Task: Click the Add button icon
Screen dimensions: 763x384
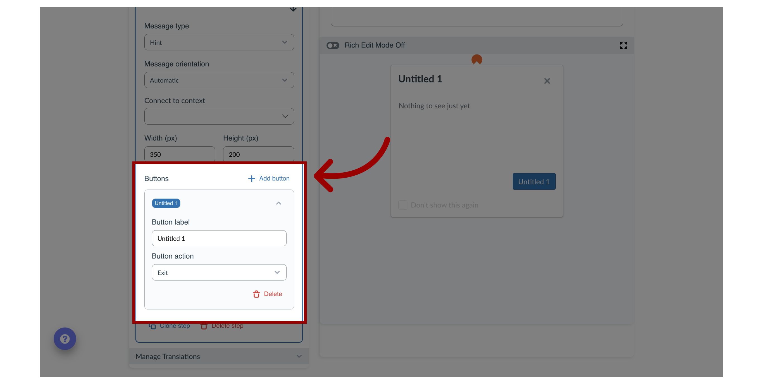Action: pos(250,178)
